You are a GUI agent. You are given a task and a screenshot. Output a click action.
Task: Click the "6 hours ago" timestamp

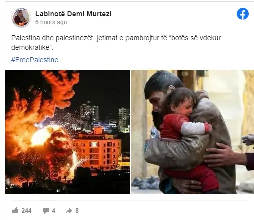pos(51,22)
